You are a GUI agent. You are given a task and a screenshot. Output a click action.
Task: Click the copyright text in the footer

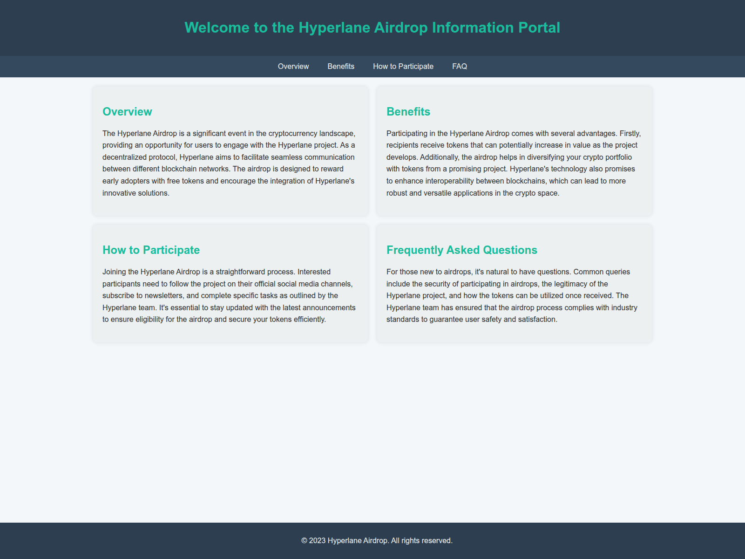[x=377, y=541]
